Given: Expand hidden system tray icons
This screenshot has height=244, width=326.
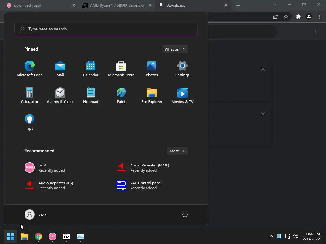Looking at the screenshot, I should click(271, 236).
